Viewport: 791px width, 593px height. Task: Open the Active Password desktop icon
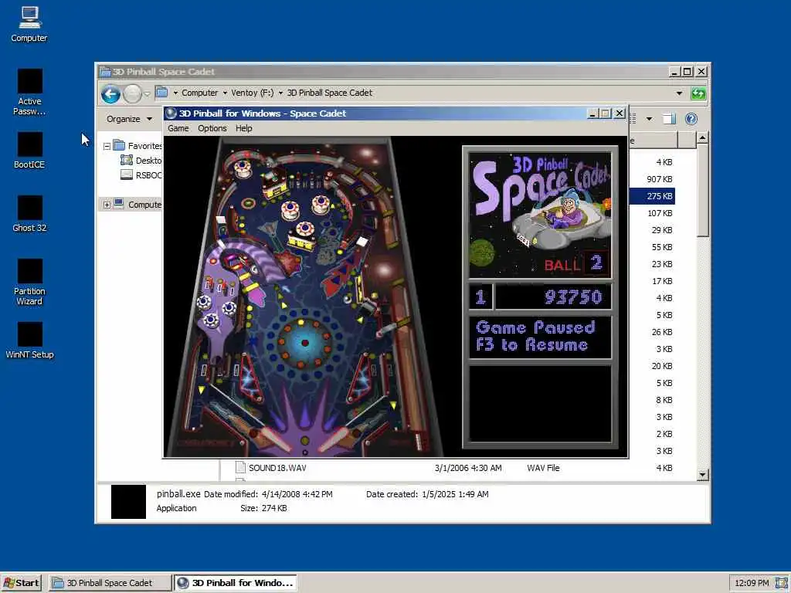point(29,92)
